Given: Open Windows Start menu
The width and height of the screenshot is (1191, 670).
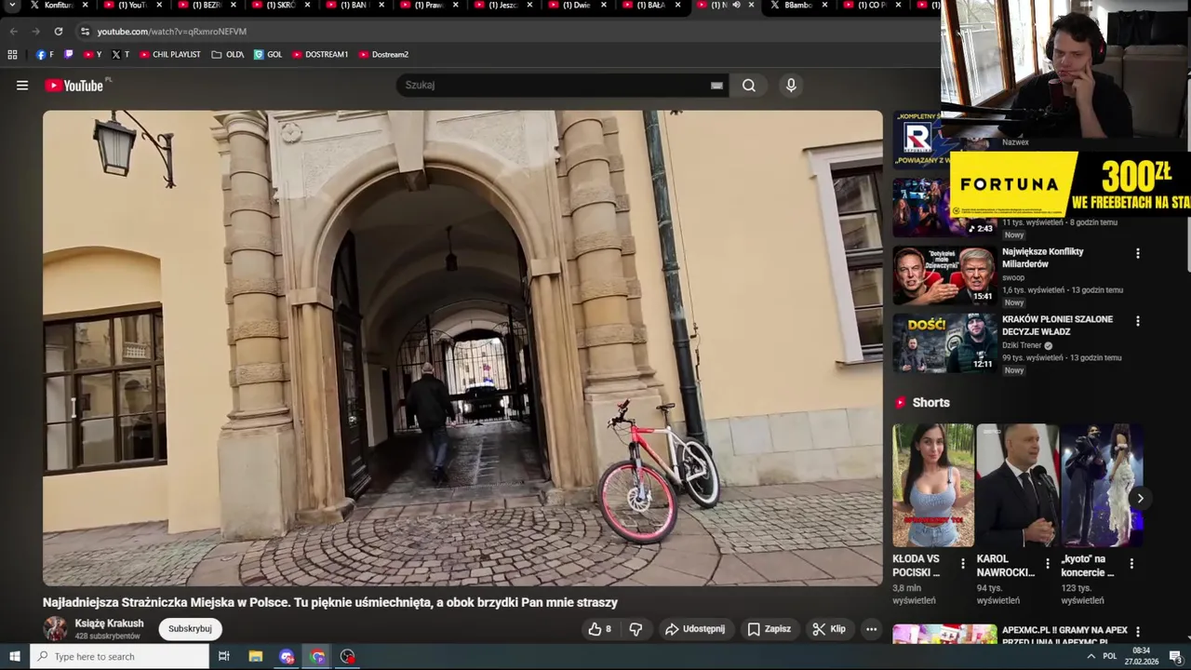Looking at the screenshot, I should pos(15,657).
